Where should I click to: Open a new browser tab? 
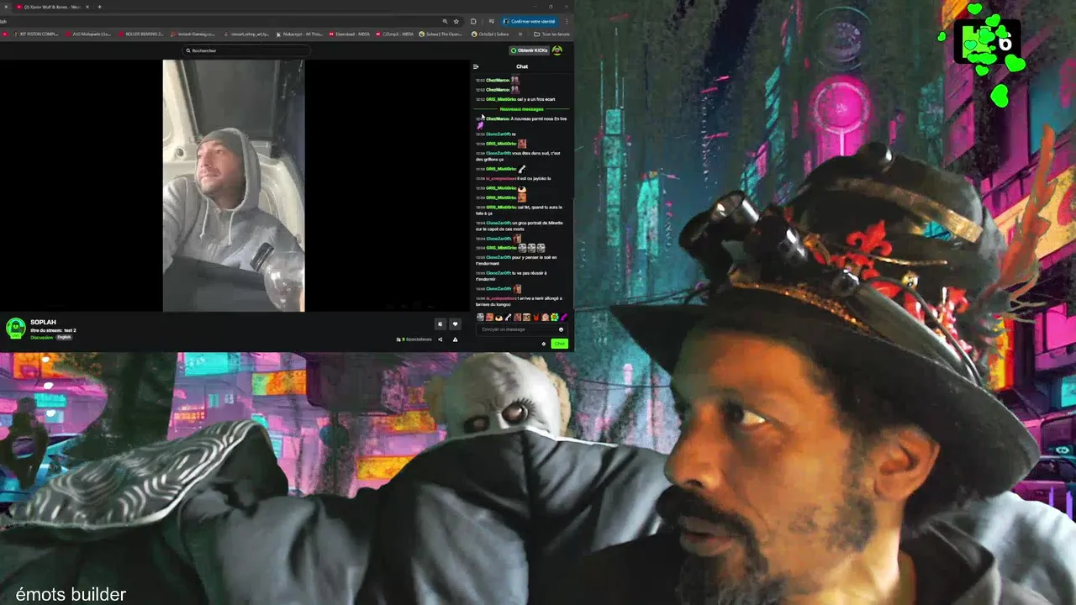point(99,7)
